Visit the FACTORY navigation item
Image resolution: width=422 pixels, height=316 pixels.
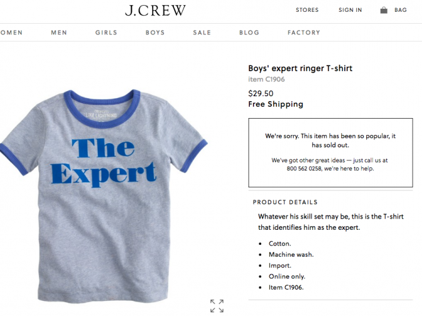[x=304, y=32]
